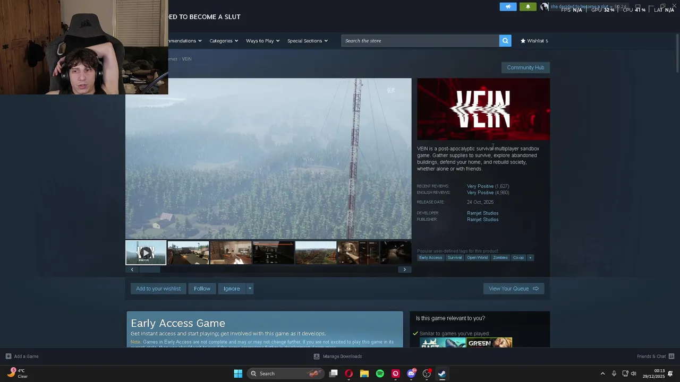
Task: Open English reviews Very Positive link
Action: pos(480,193)
